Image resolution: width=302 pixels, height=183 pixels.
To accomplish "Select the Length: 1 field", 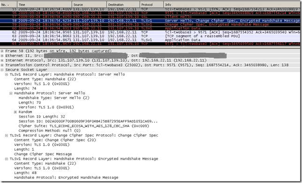I will [24, 149].
